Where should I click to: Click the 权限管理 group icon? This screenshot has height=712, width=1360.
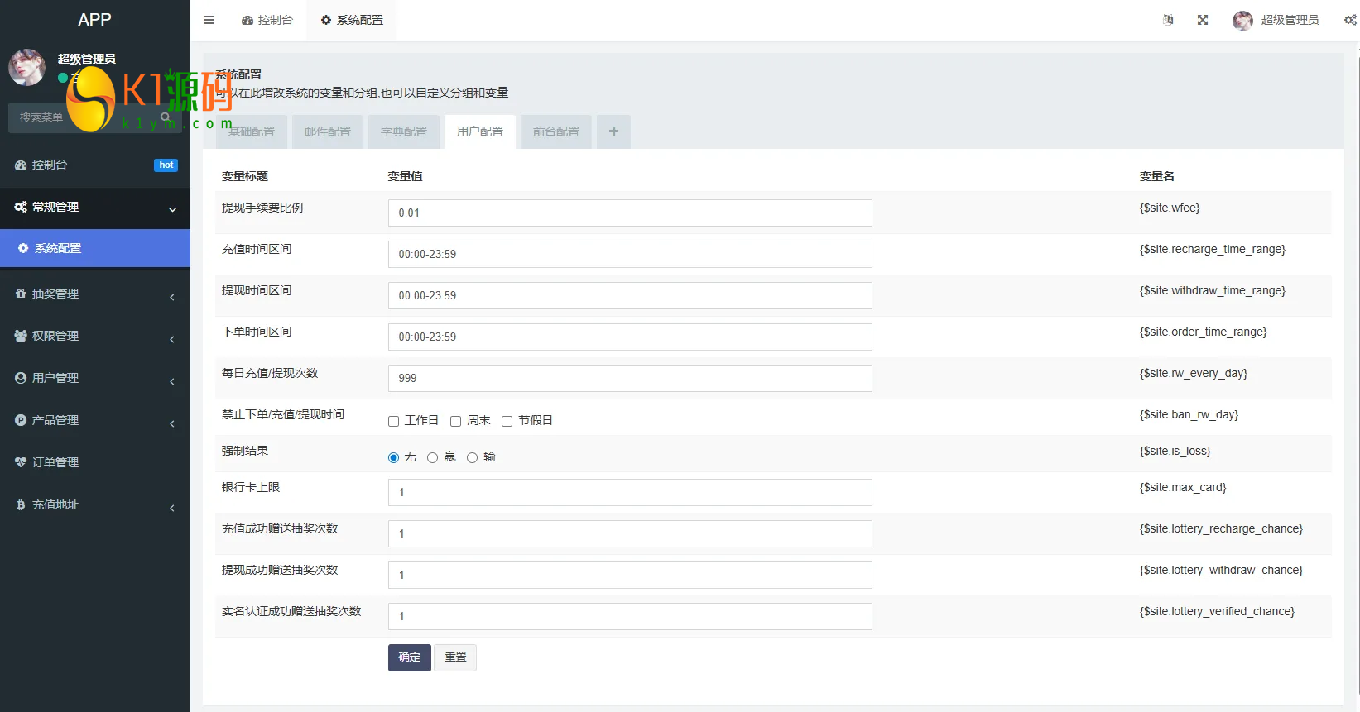pyautogui.click(x=21, y=336)
